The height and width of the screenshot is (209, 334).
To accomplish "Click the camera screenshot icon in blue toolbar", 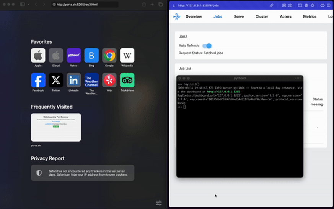I will pyautogui.click(x=290, y=5).
